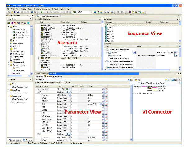Viewport: 190px width, 149px height.
Task: Click the browse VI icon beside path field
Action: [x=132, y=80]
